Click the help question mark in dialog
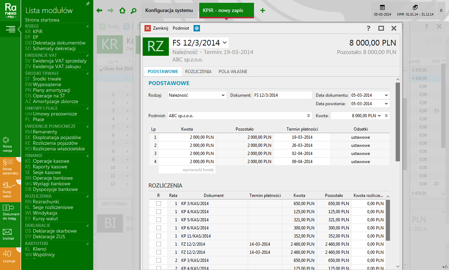The width and height of the screenshot is (449, 270). [x=368, y=28]
